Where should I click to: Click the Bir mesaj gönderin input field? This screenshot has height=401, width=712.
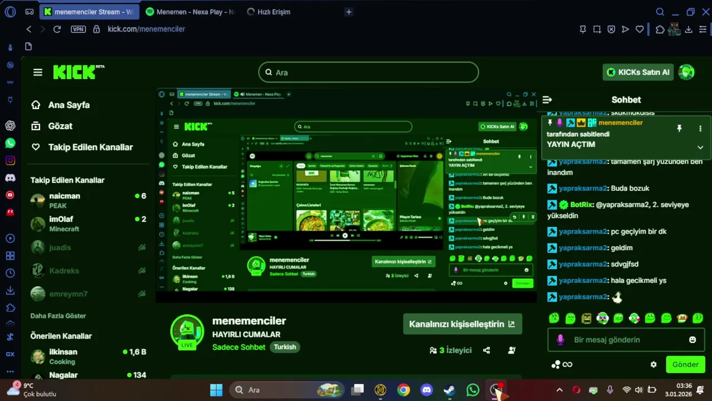(x=626, y=340)
